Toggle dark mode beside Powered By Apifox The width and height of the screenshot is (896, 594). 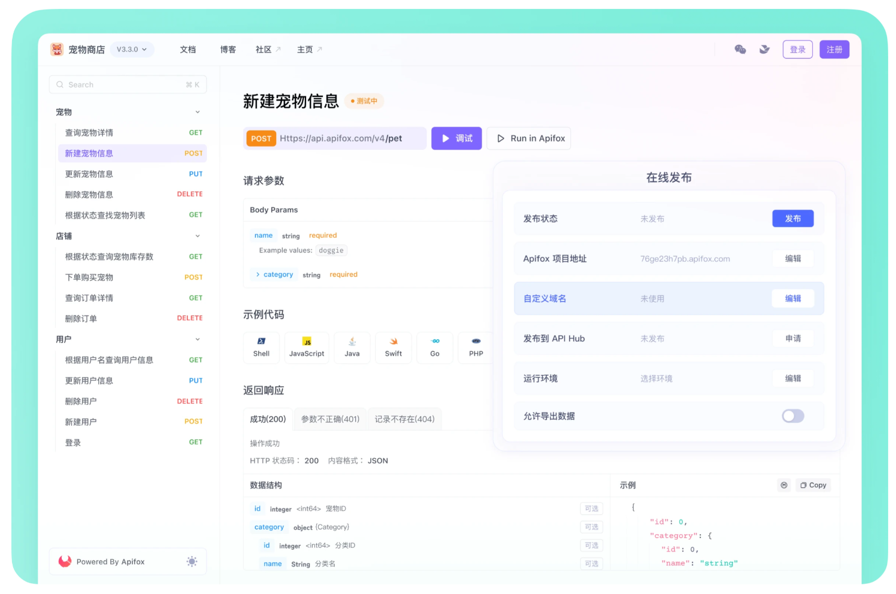tap(192, 561)
